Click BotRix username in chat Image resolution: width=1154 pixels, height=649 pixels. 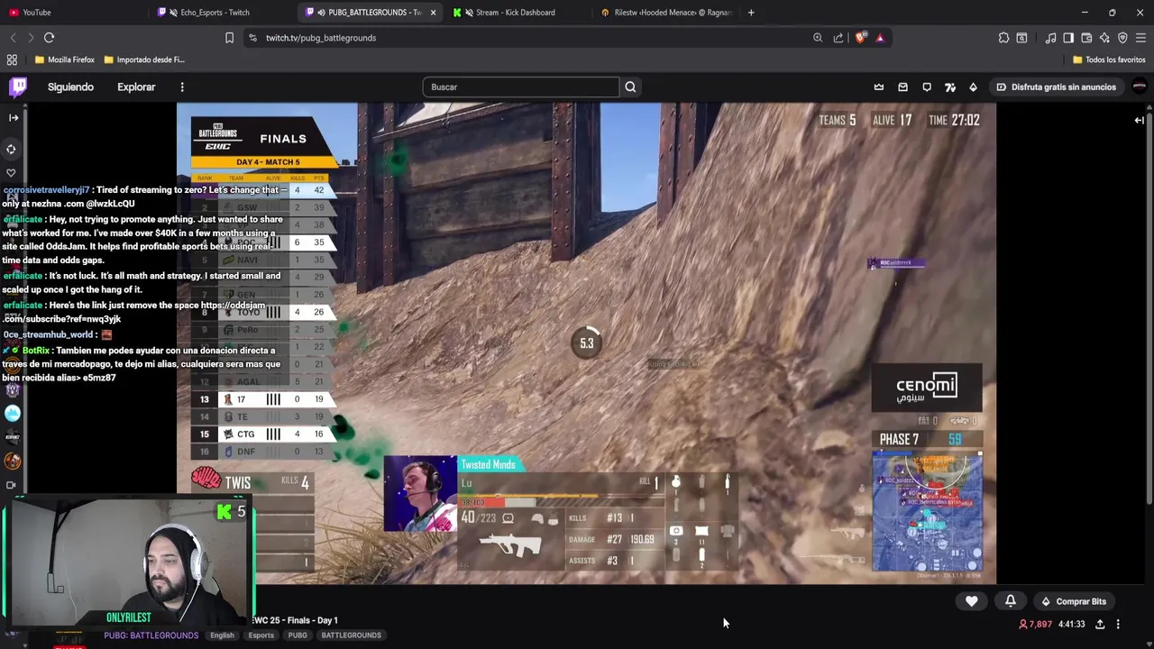click(36, 351)
